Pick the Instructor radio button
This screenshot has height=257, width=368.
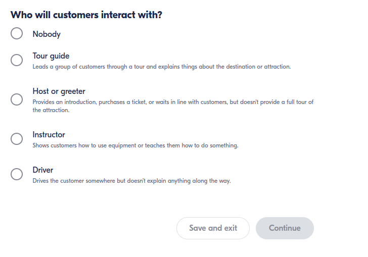pyautogui.click(x=17, y=139)
